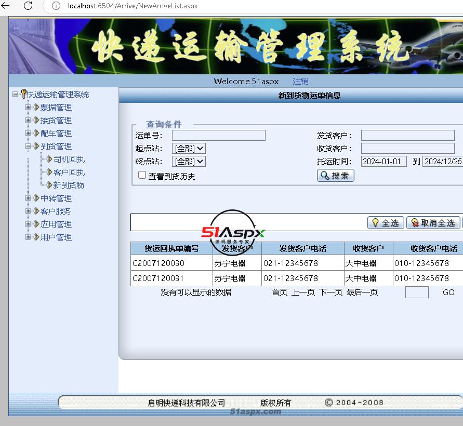Image resolution: width=463 pixels, height=426 pixels.
Task: Collapse the 到货管理 tree node
Action: click(x=28, y=146)
